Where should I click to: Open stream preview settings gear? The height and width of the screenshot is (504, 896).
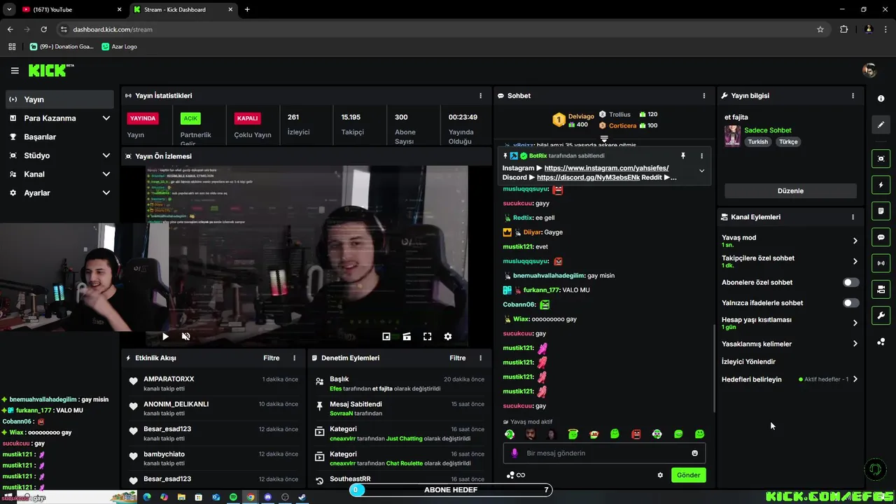448,337
